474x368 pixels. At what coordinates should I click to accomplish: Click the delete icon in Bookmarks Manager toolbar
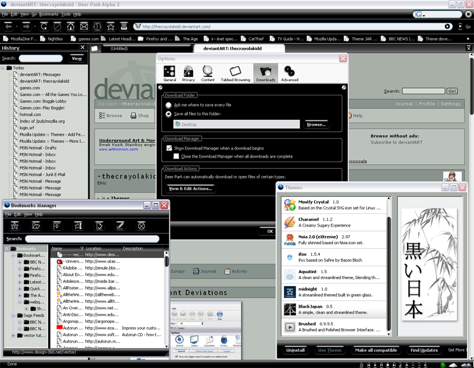click(x=142, y=225)
